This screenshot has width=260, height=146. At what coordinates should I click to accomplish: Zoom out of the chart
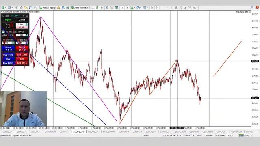(112, 8)
